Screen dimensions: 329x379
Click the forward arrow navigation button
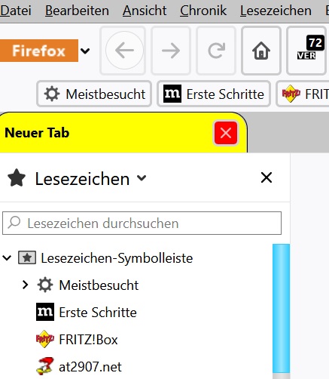click(x=171, y=51)
